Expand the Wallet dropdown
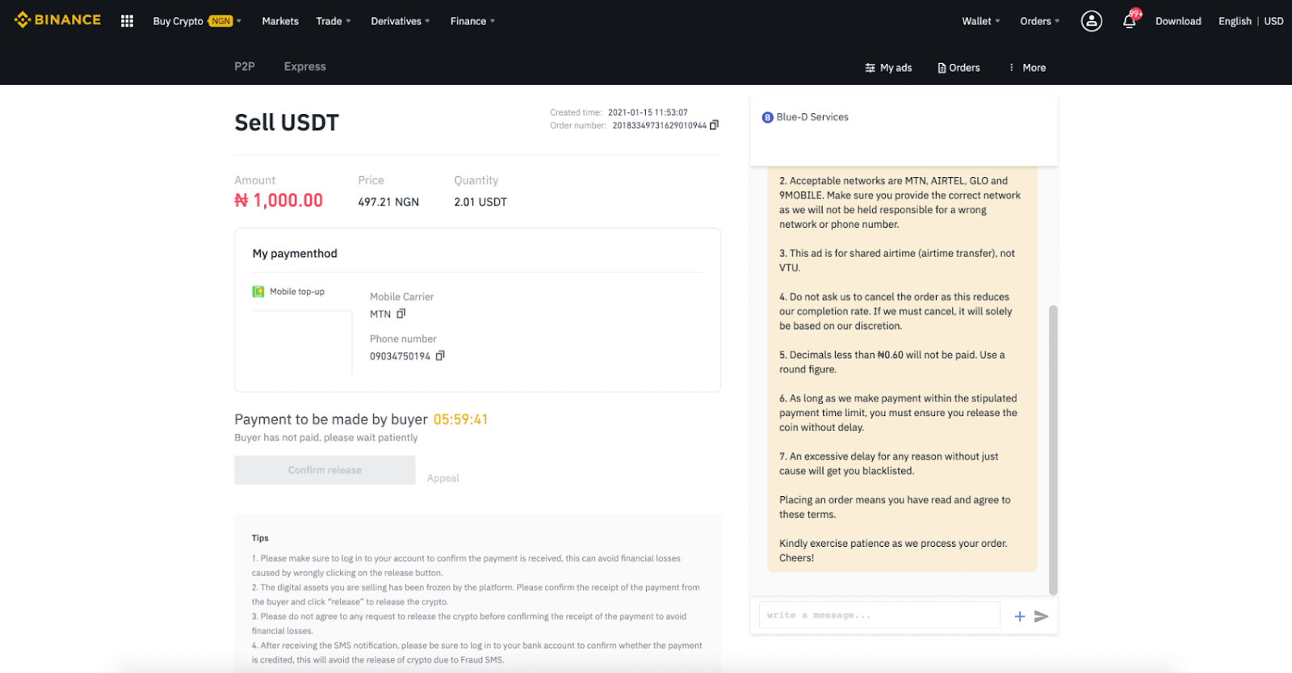This screenshot has width=1292, height=673. point(981,21)
